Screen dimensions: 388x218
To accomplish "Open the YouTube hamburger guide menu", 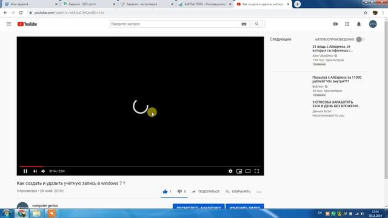I will (8, 24).
